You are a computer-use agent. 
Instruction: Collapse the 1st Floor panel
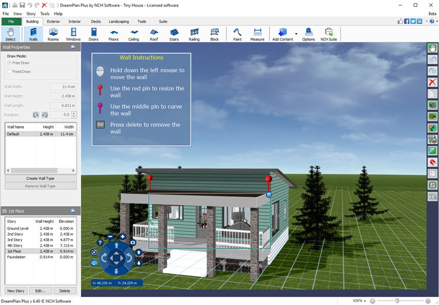[x=5, y=211]
